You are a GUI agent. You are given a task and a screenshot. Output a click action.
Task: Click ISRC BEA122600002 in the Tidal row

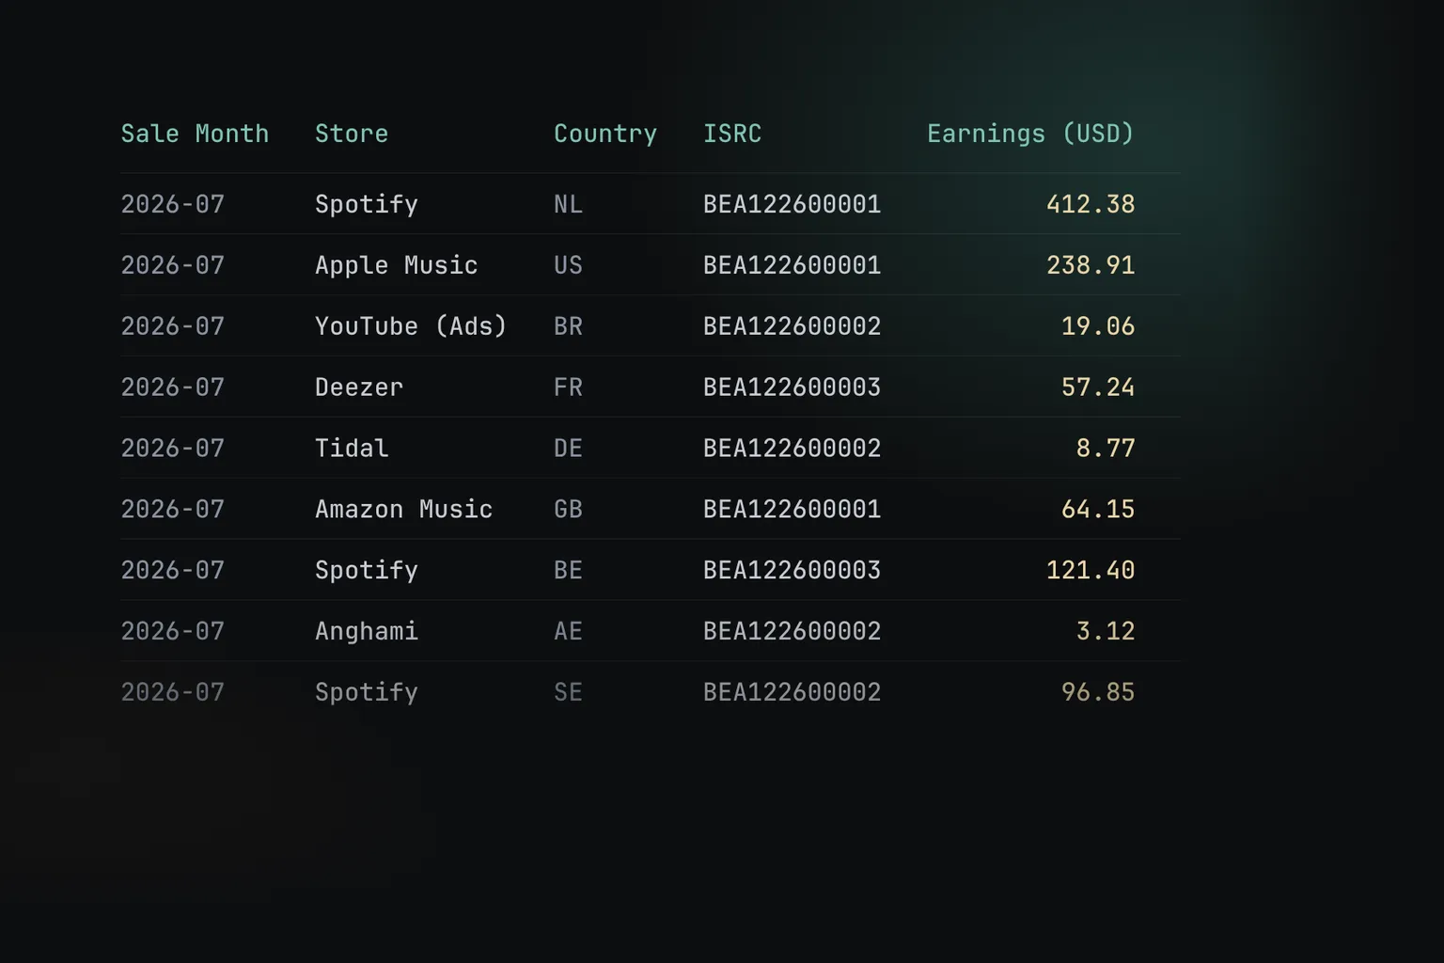pyautogui.click(x=792, y=449)
